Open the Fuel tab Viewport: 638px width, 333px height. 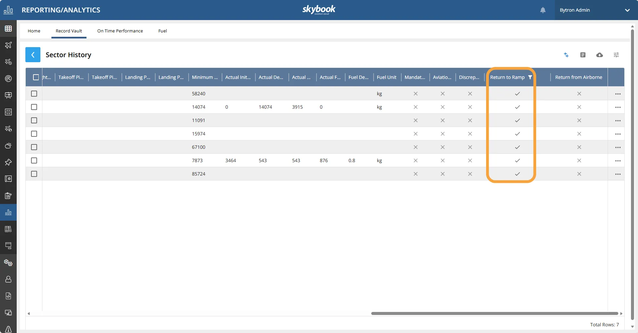coord(163,31)
